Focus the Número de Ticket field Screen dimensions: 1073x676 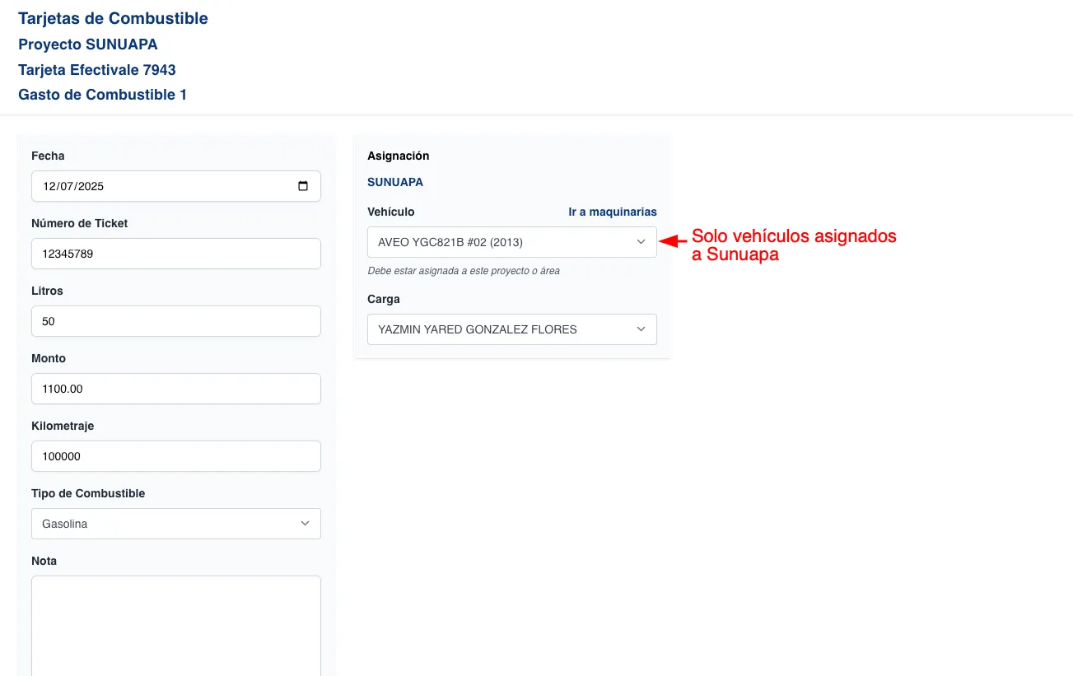[x=175, y=254]
